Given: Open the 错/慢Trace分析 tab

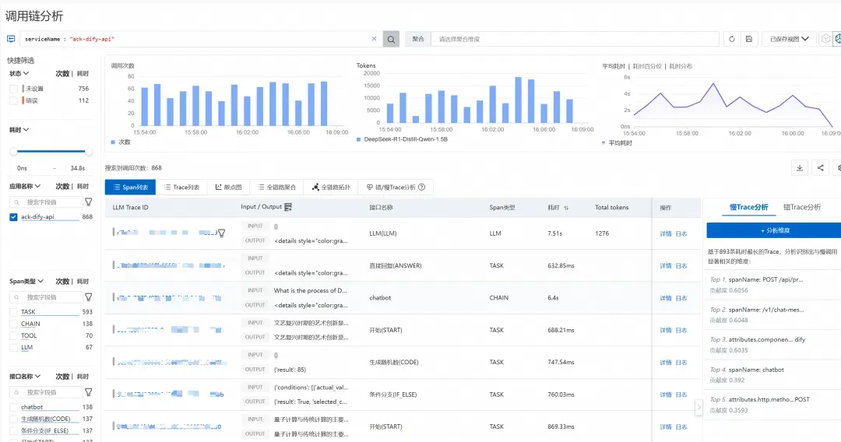Looking at the screenshot, I should point(396,187).
